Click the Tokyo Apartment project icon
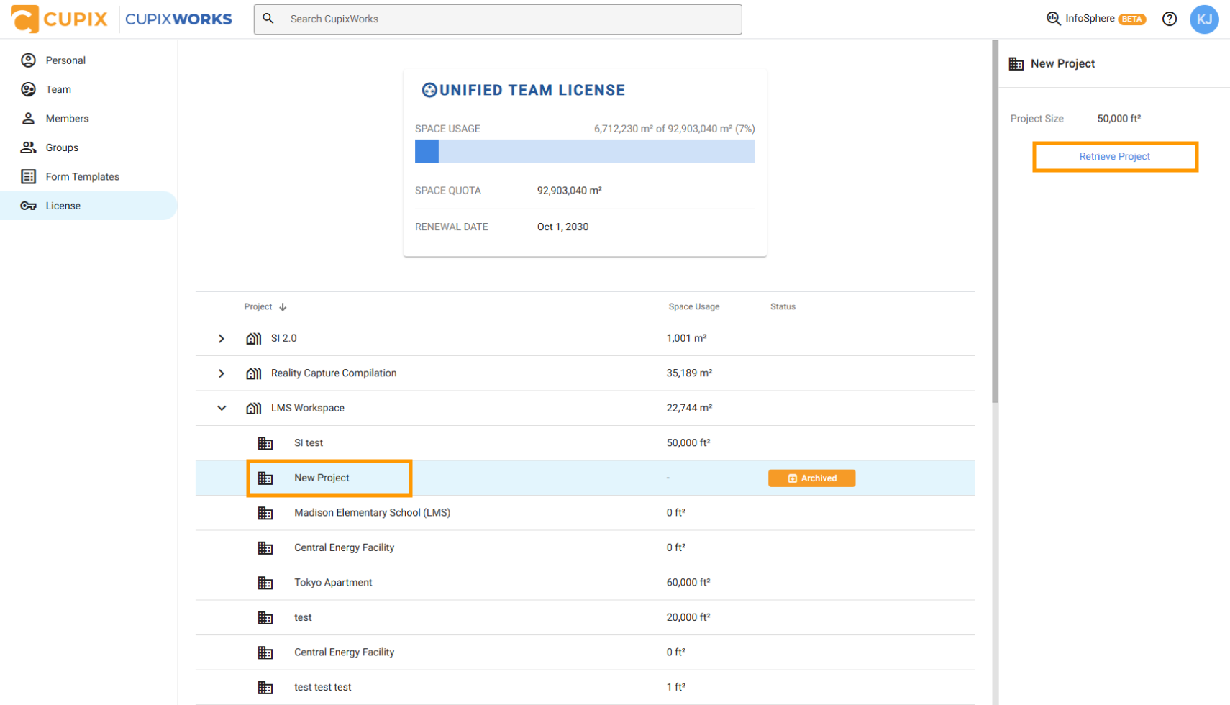1230x705 pixels. (265, 583)
